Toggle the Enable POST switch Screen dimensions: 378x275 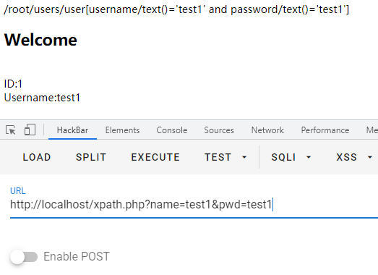[x=24, y=257]
